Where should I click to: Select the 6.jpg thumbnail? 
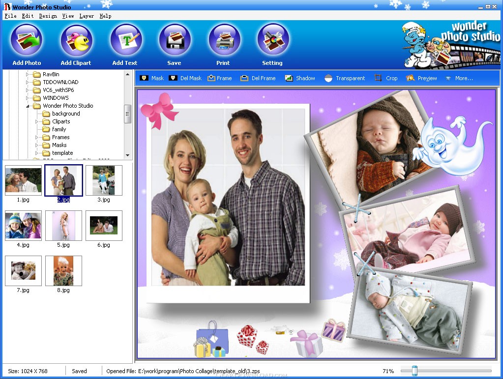click(x=104, y=226)
